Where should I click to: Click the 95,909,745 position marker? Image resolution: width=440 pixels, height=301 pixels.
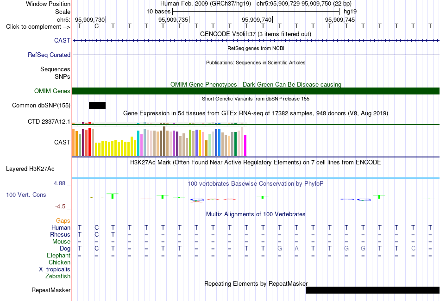(340, 19)
